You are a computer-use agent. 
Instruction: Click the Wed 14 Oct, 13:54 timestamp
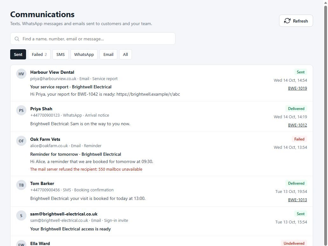click(290, 147)
